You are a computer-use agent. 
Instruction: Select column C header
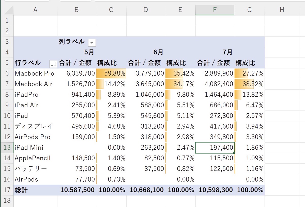pyautogui.click(x=111, y=10)
